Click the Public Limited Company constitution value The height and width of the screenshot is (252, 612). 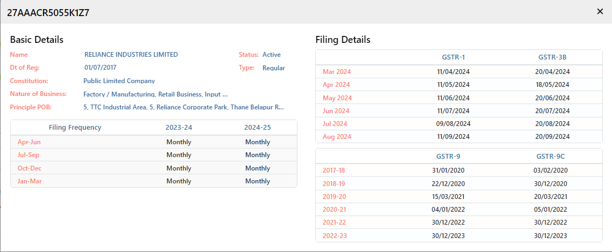click(119, 81)
